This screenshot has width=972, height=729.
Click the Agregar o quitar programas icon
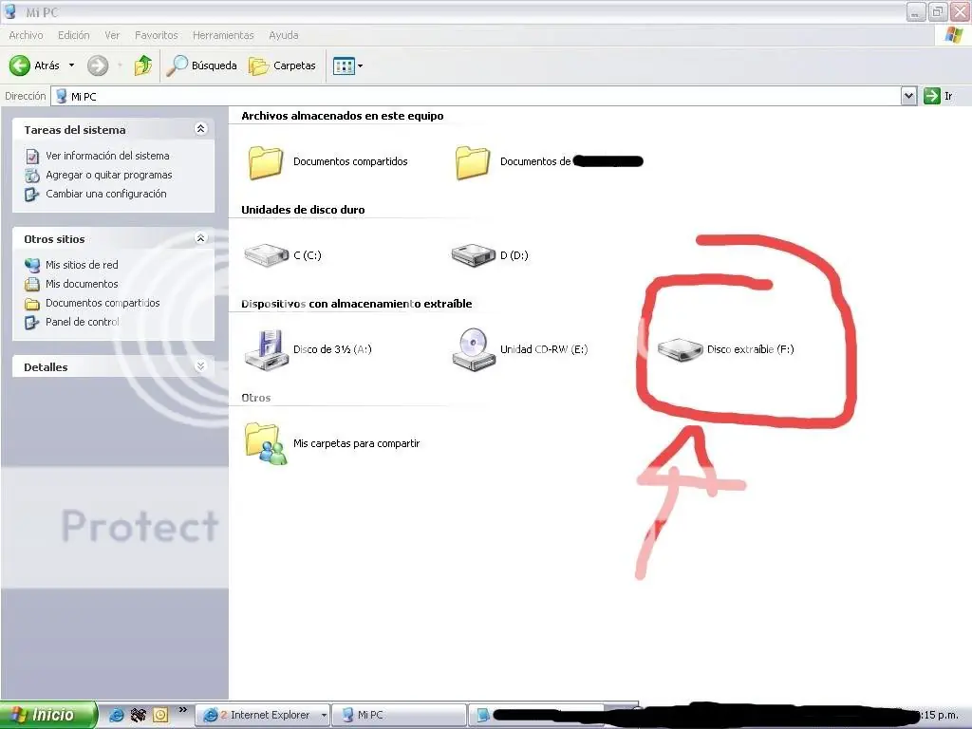click(32, 176)
